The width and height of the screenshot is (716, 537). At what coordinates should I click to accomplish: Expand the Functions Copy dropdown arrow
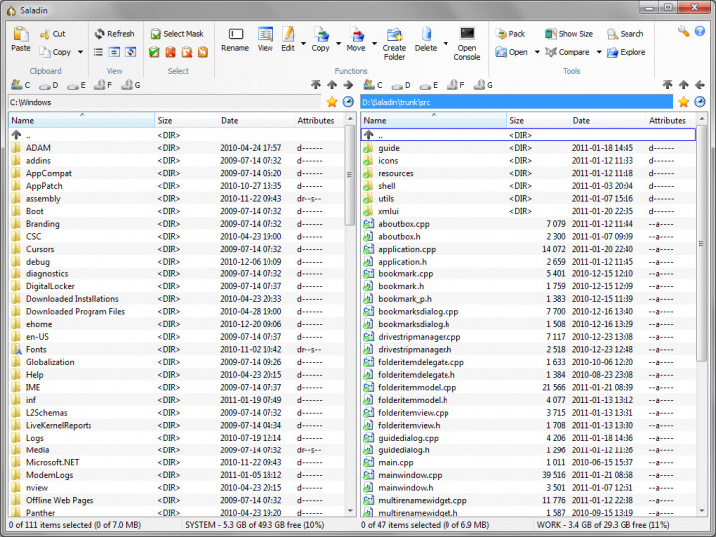click(339, 44)
